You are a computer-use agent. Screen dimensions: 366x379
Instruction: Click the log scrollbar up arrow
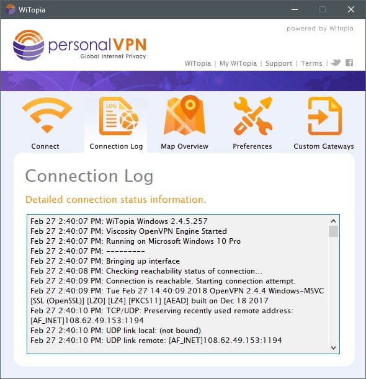tap(333, 221)
